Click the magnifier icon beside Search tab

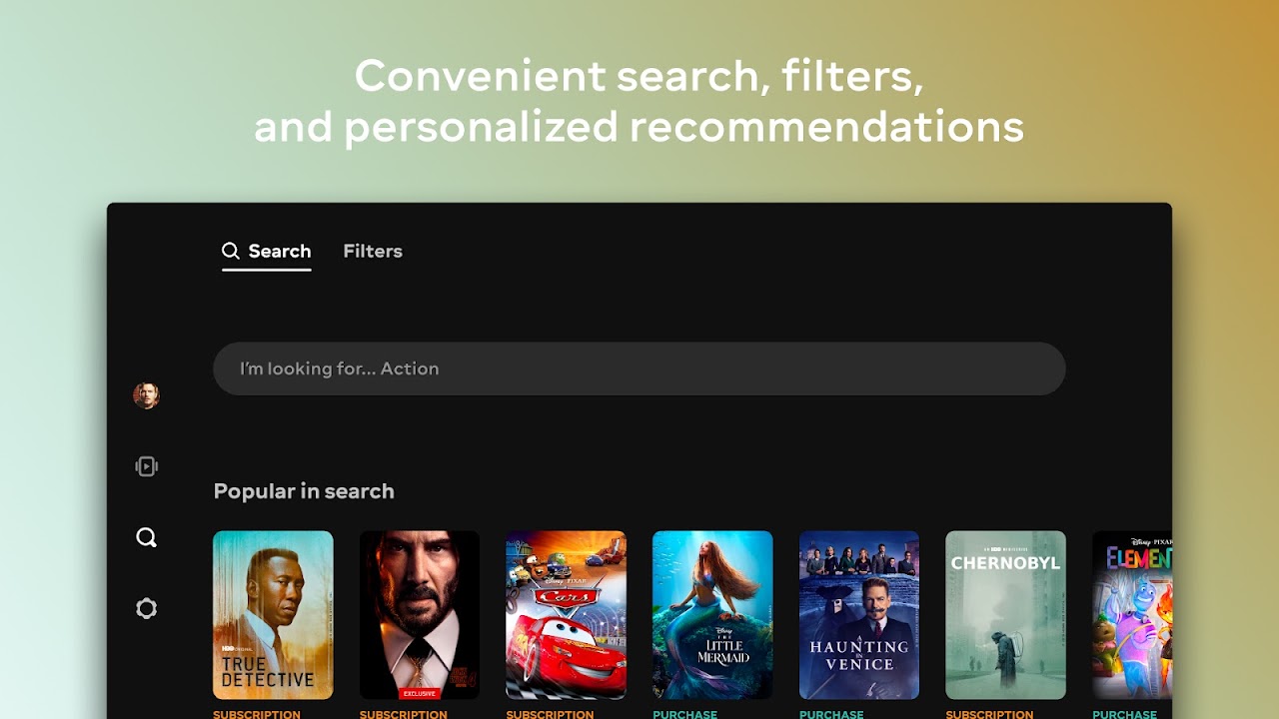[x=231, y=251]
